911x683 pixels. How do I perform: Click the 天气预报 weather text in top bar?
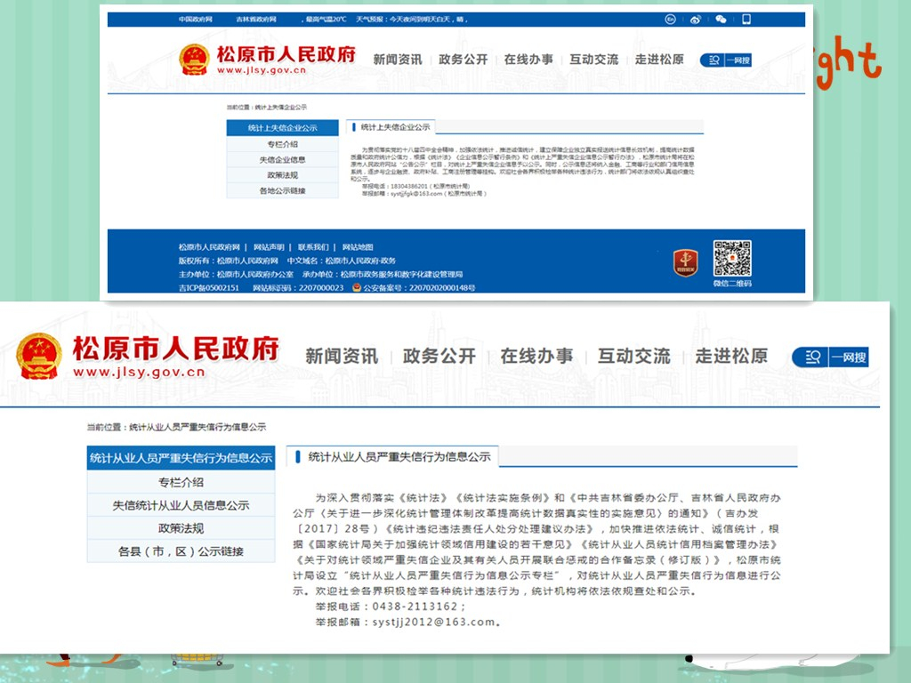tap(411, 20)
